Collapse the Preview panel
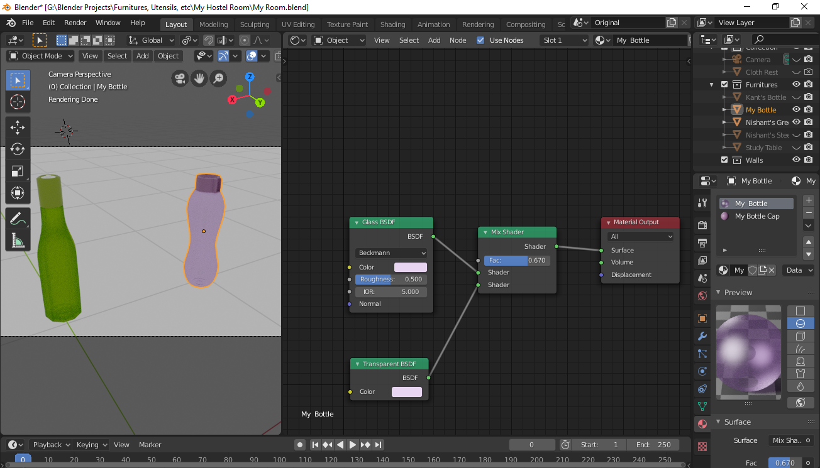Viewport: 820px width, 468px height. click(718, 293)
